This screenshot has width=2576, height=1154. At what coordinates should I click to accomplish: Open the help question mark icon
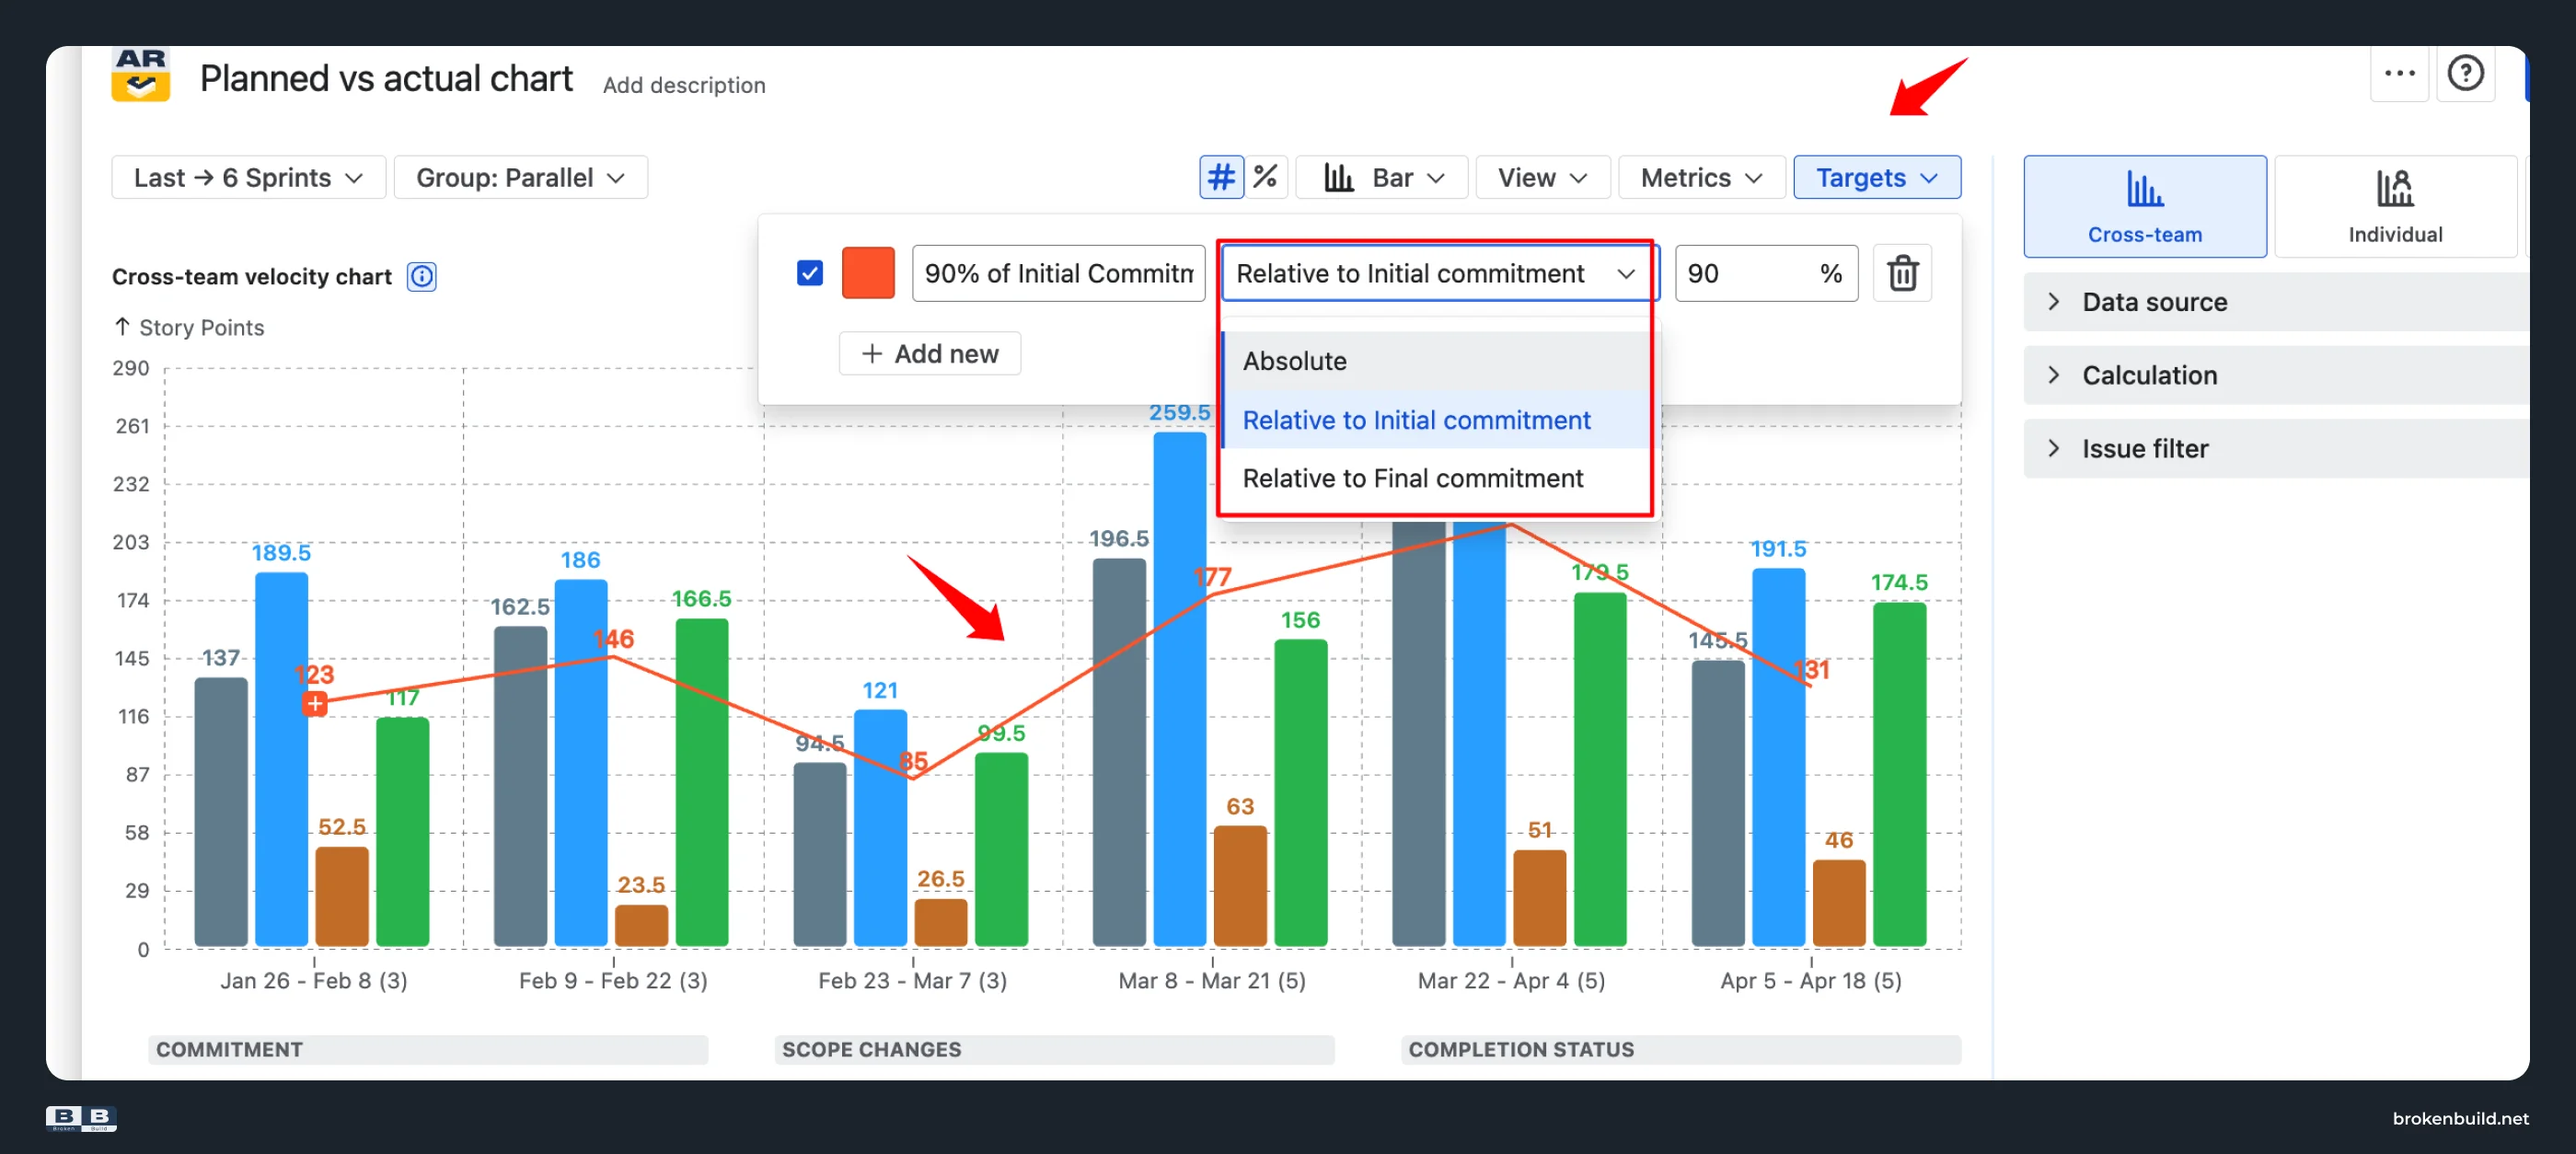tap(2465, 73)
